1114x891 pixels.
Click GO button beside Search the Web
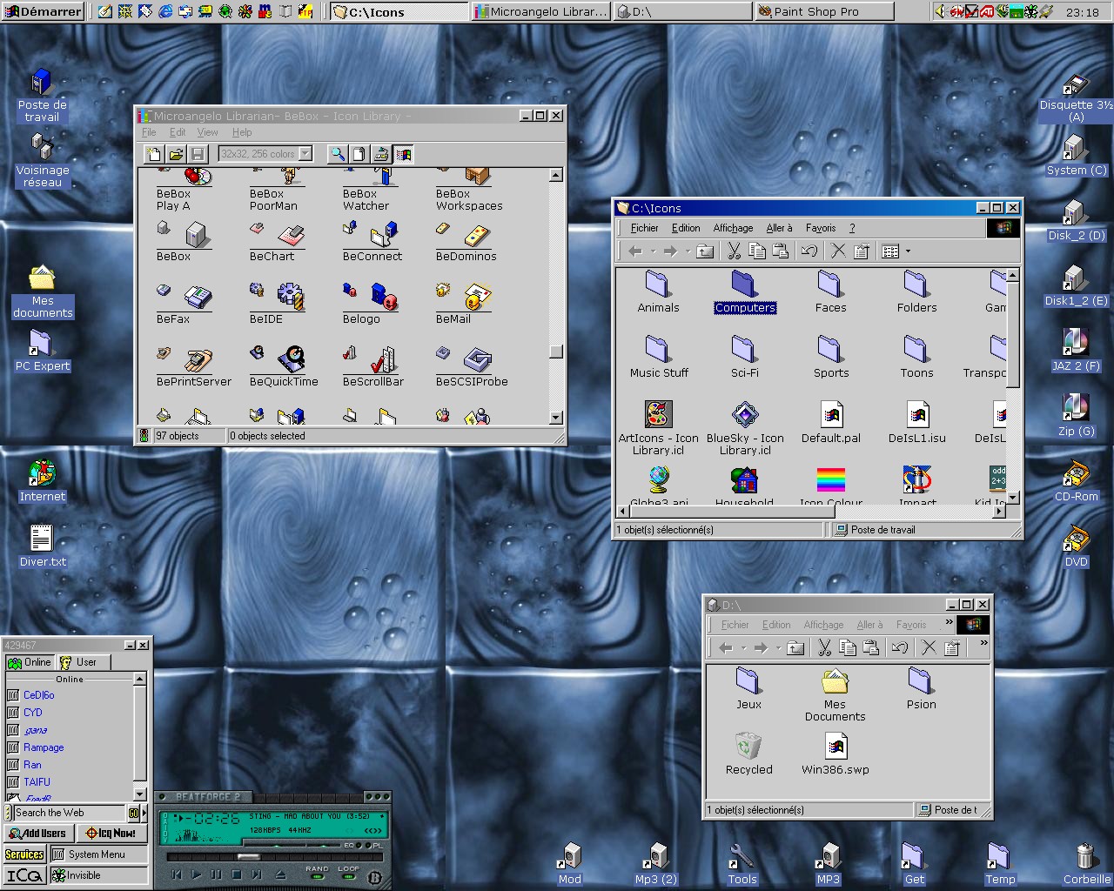[x=133, y=814]
